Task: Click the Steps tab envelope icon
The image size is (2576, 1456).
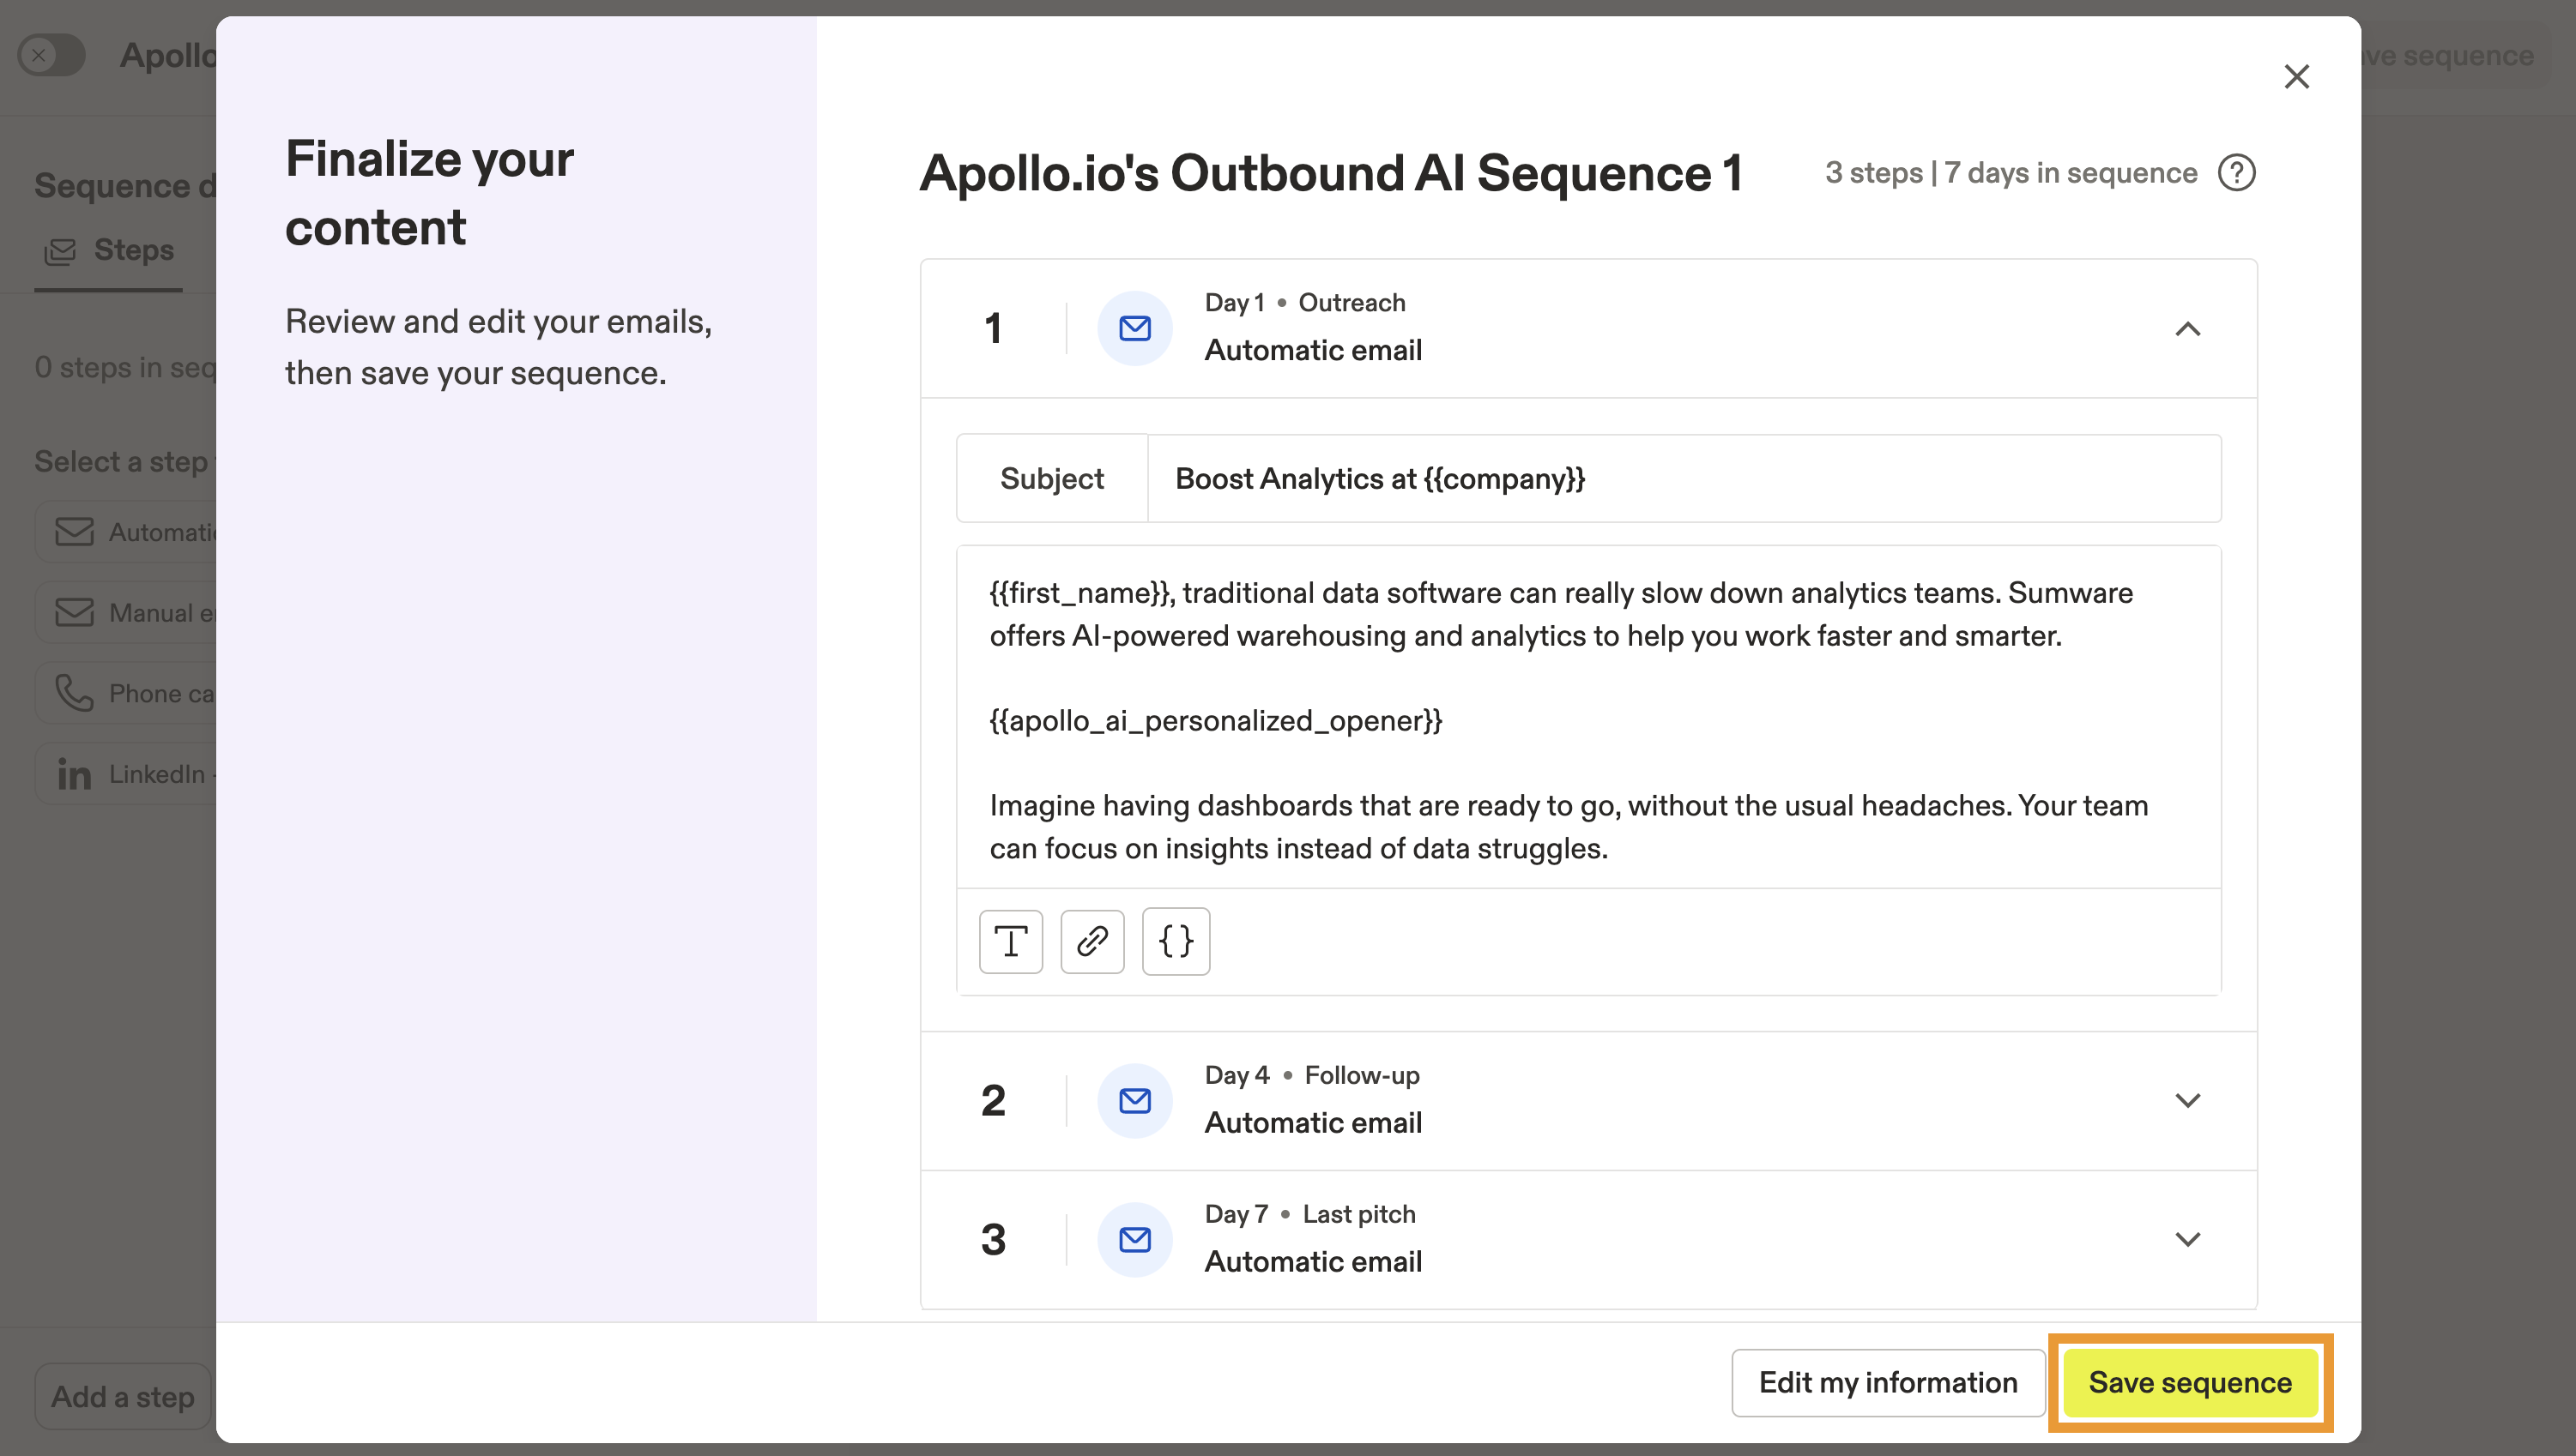Action: pyautogui.click(x=60, y=251)
